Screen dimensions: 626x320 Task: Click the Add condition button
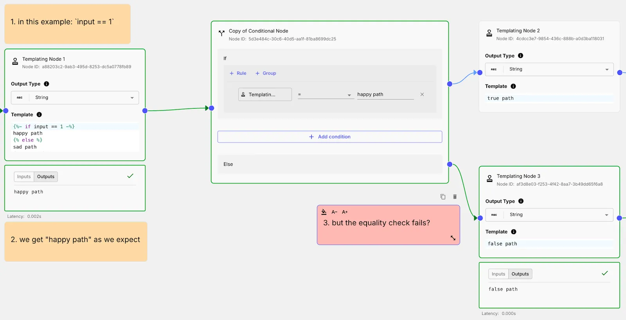330,137
